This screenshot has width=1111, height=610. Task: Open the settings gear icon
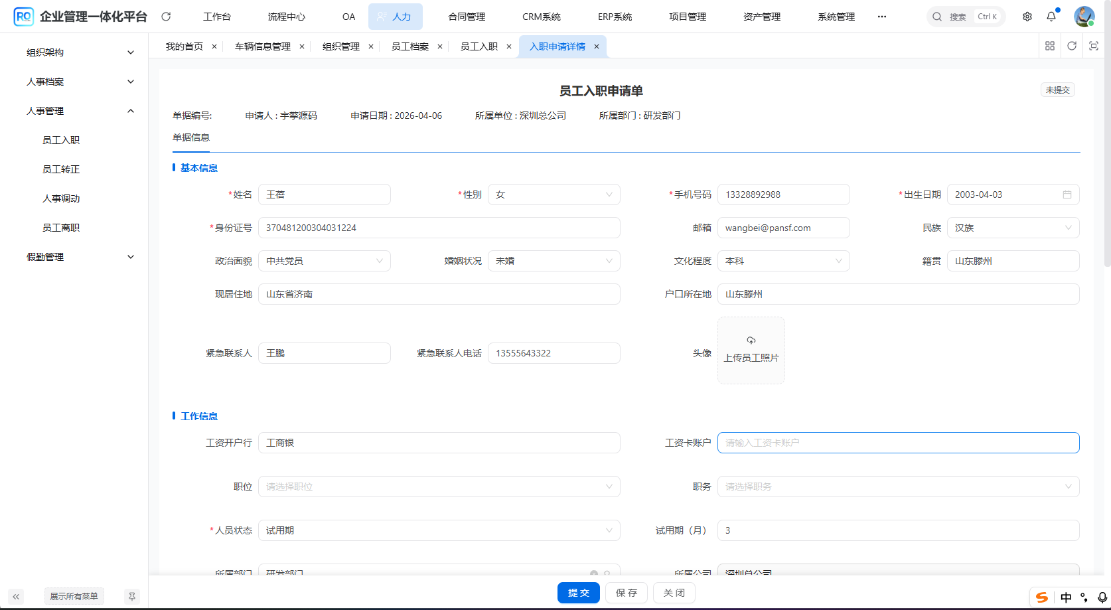1027,17
